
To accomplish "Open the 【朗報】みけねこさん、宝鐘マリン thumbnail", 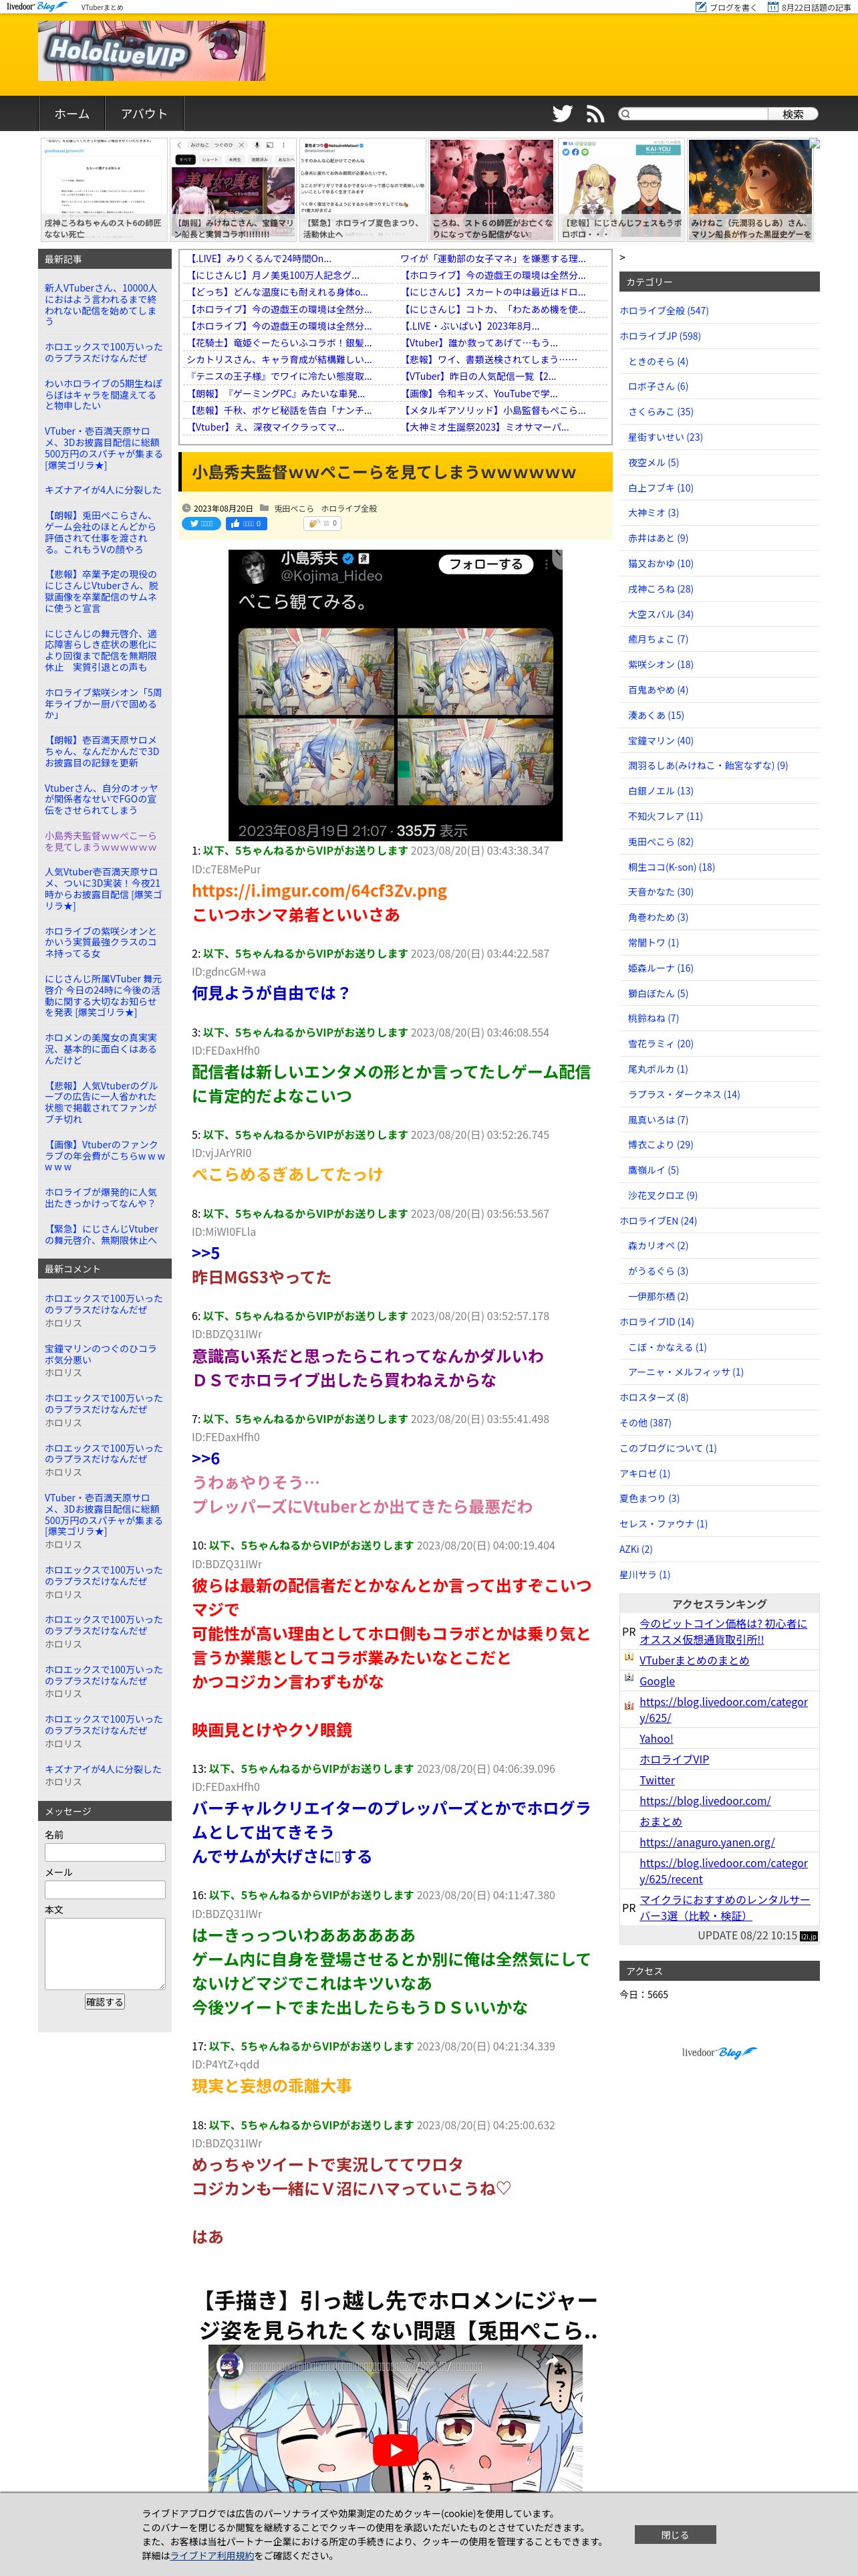I will coord(234,190).
